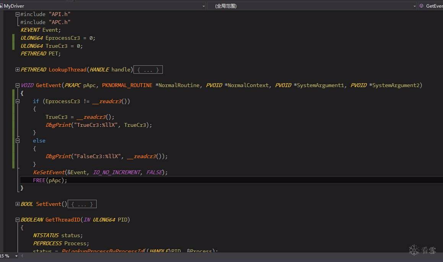Click the "FalseCr3:%llX" format string
The height and width of the screenshot is (262, 443).
click(97, 157)
